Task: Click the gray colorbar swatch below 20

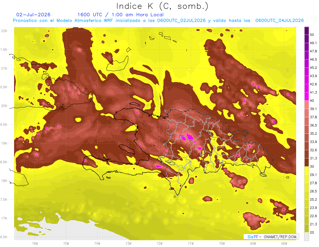Action: pyautogui.click(x=307, y=237)
